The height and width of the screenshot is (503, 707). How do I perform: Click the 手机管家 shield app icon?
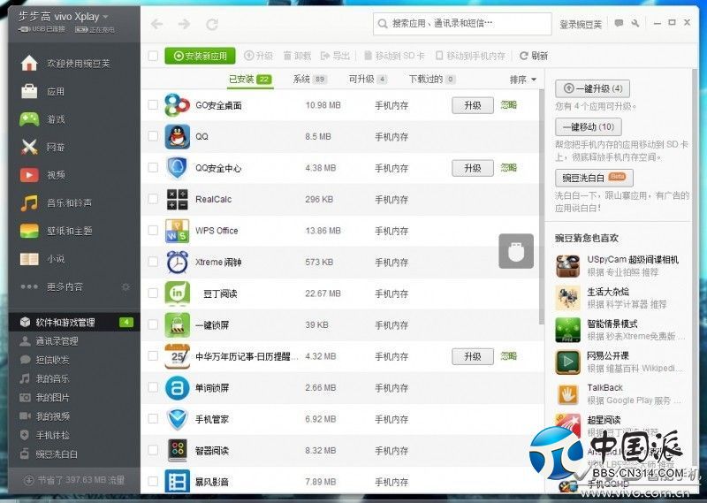(x=178, y=419)
